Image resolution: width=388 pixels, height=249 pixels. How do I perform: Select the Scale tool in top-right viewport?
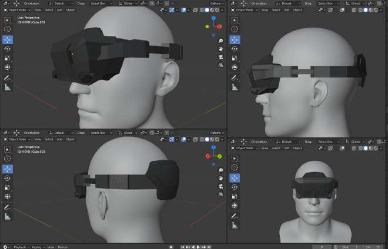235,58
